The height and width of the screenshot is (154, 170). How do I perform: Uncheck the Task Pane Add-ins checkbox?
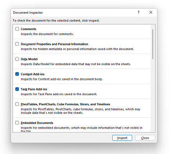(17, 89)
